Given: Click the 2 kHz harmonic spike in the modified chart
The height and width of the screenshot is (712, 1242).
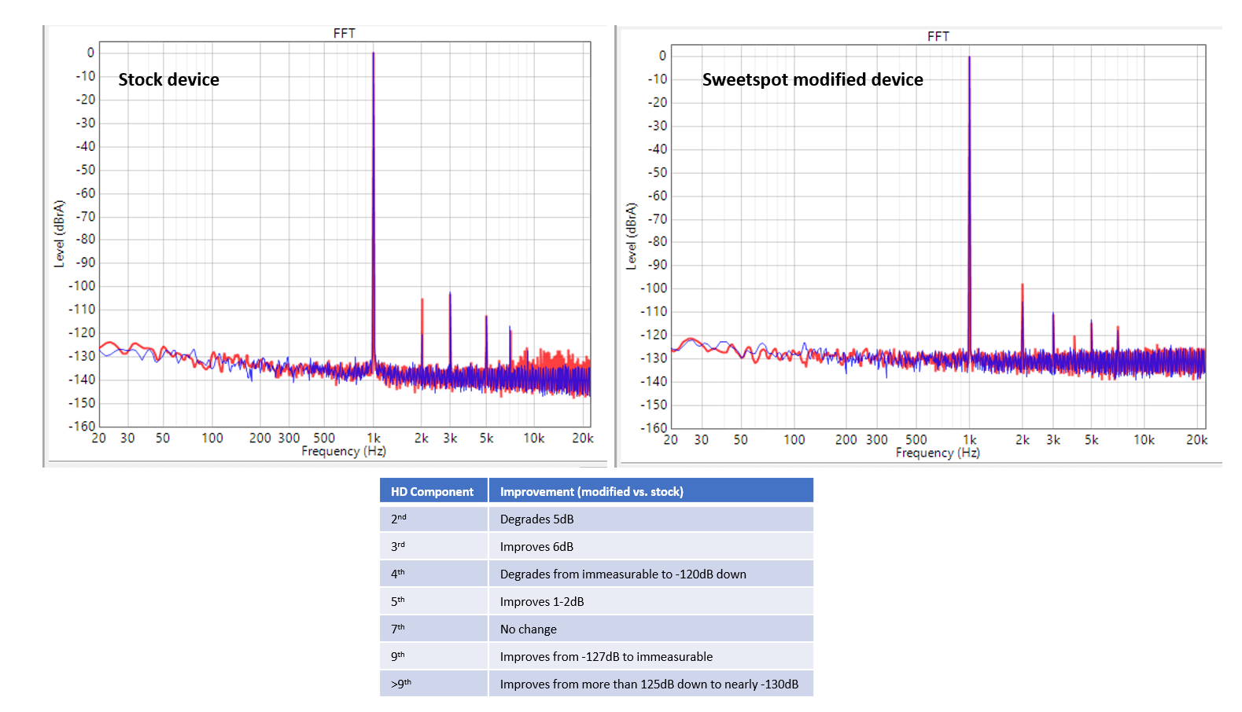Looking at the screenshot, I should [1023, 318].
